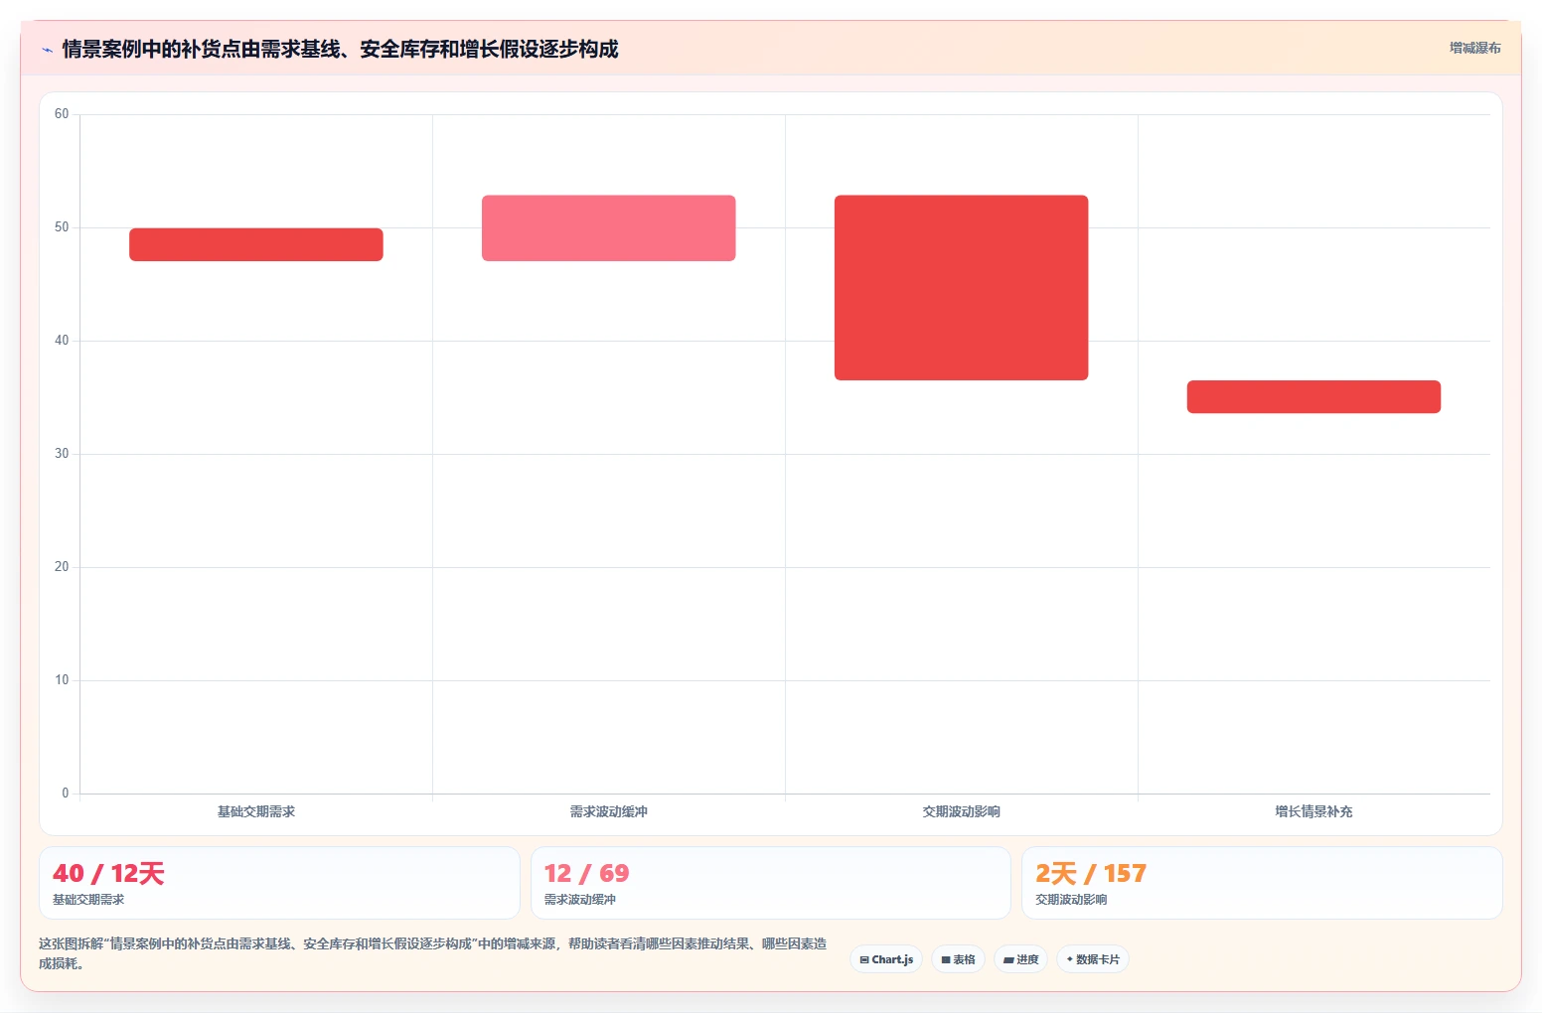
Task: Click the description paragraph below the cards
Action: point(432,953)
